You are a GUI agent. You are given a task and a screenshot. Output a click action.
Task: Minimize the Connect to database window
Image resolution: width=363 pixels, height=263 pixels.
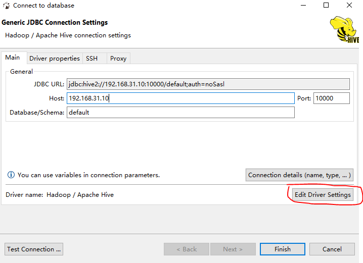pyautogui.click(x=303, y=6)
